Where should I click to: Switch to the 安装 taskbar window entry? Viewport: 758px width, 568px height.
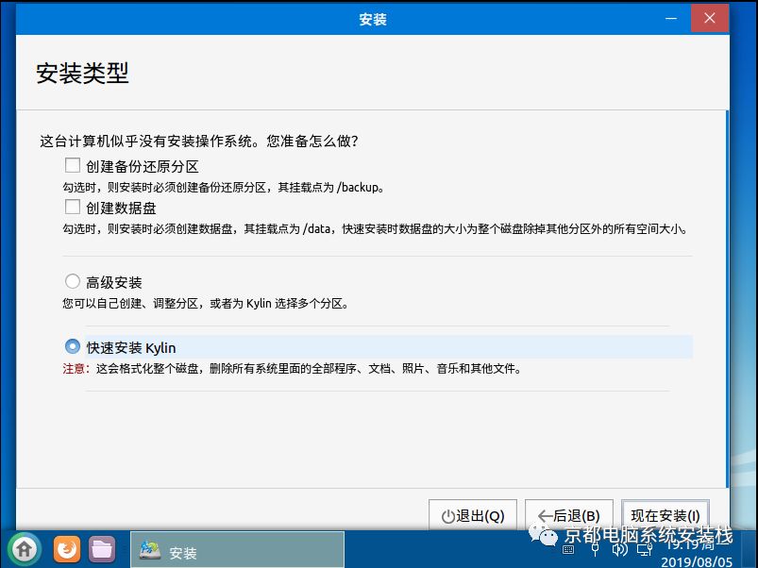tap(237, 550)
